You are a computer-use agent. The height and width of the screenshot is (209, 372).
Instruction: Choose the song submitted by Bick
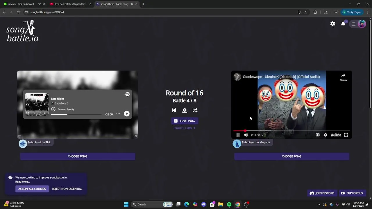77,156
